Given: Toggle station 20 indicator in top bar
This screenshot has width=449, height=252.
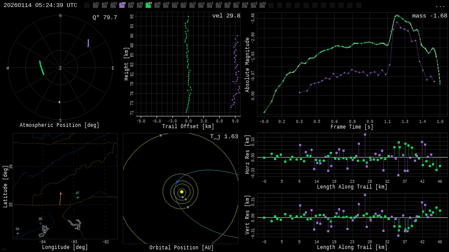Looking at the screenshot, I should coord(262,5).
